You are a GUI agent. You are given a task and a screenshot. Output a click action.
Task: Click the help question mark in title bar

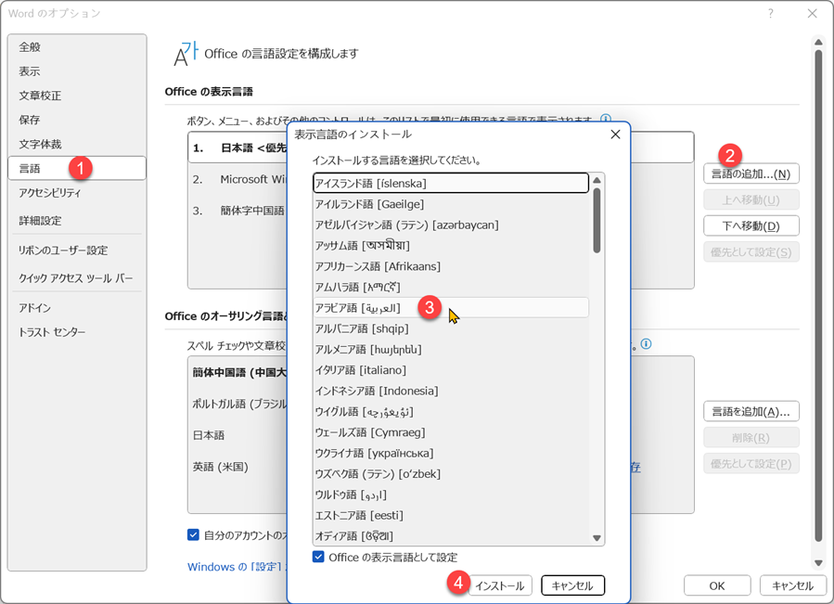pyautogui.click(x=770, y=13)
